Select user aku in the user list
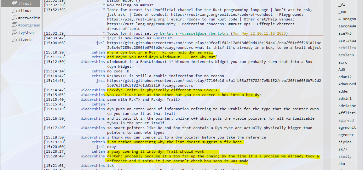 (342, 163)
